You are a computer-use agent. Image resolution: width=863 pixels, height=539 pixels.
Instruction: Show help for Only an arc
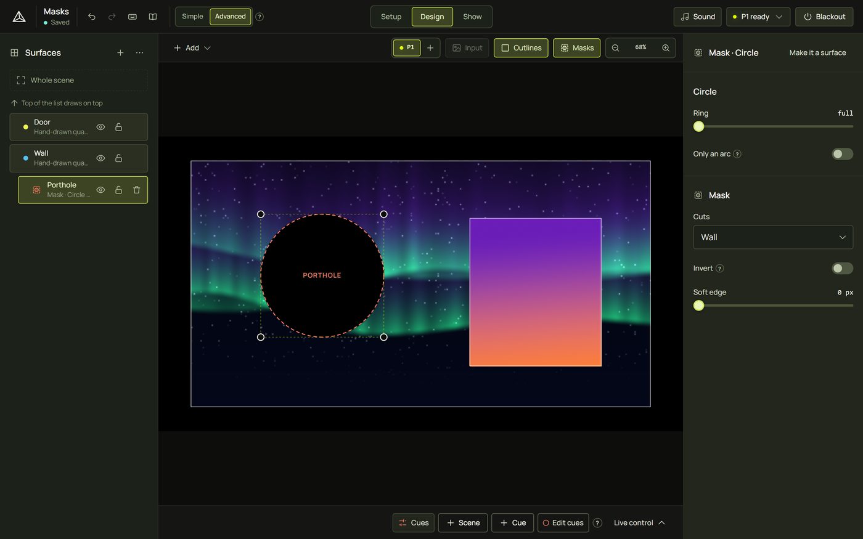coord(737,154)
